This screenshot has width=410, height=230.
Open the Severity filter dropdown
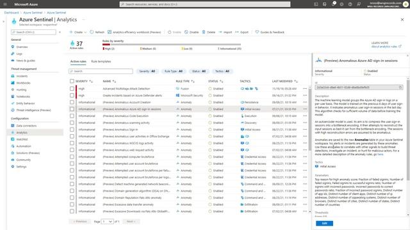coord(147,71)
